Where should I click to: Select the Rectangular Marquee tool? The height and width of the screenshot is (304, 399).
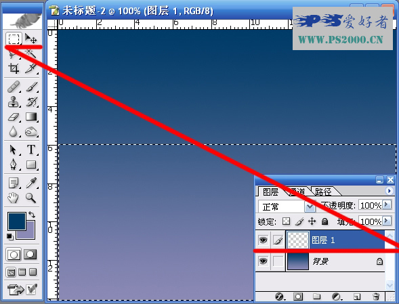point(14,39)
